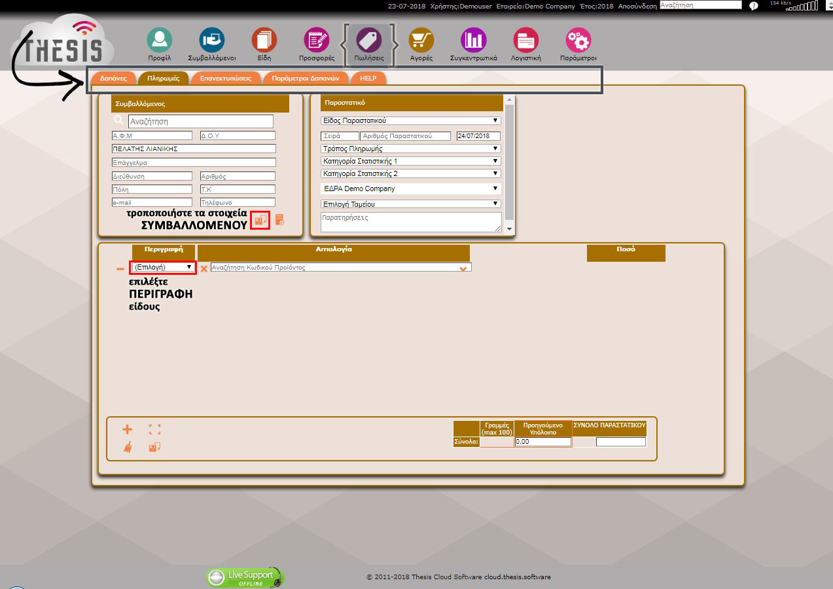Click the Α.Φ.Μ input field

click(x=151, y=135)
